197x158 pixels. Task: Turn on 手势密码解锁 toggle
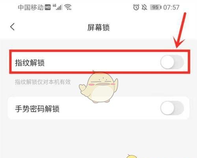point(172,108)
